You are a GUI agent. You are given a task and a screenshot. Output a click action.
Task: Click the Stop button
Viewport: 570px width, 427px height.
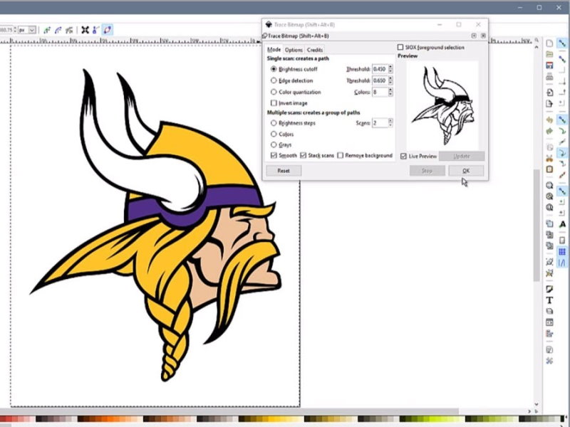pos(427,171)
